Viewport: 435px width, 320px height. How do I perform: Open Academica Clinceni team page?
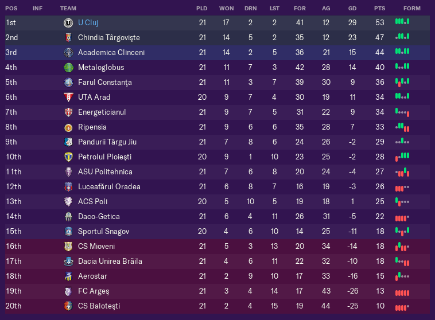click(111, 52)
